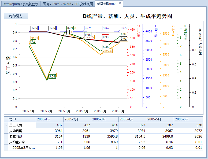Click the 7.1 data label on chart
This screenshot has width=208, height=159.
33,42
